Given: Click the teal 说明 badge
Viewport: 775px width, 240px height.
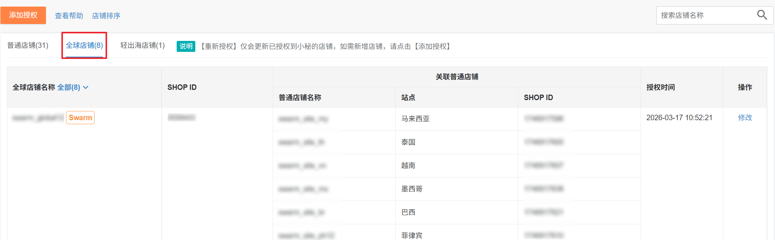Looking at the screenshot, I should coord(186,46).
